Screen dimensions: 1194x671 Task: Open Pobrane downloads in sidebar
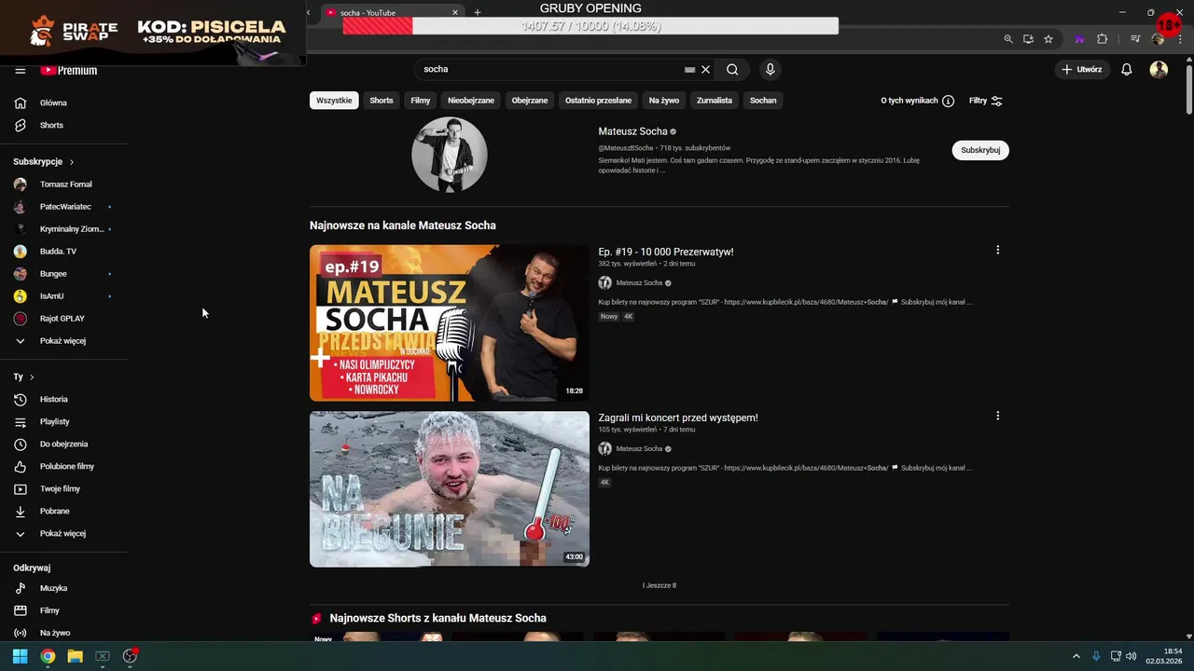(x=54, y=511)
